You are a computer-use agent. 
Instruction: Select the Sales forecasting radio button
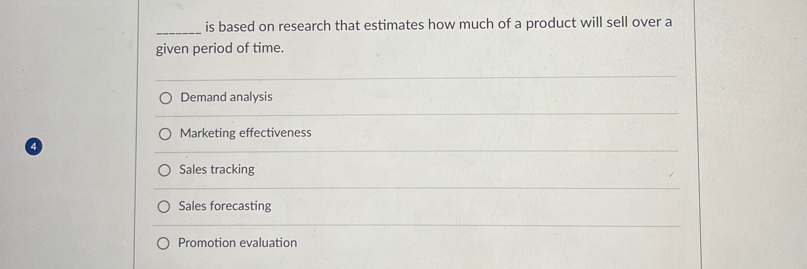pyautogui.click(x=164, y=207)
